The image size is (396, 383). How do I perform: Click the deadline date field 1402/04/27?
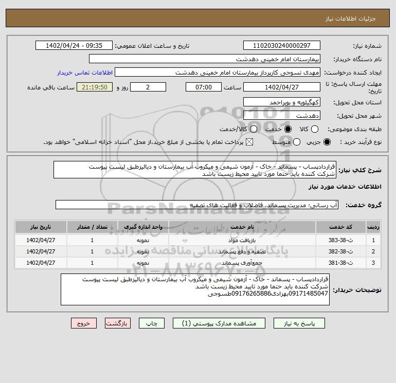(x=282, y=87)
